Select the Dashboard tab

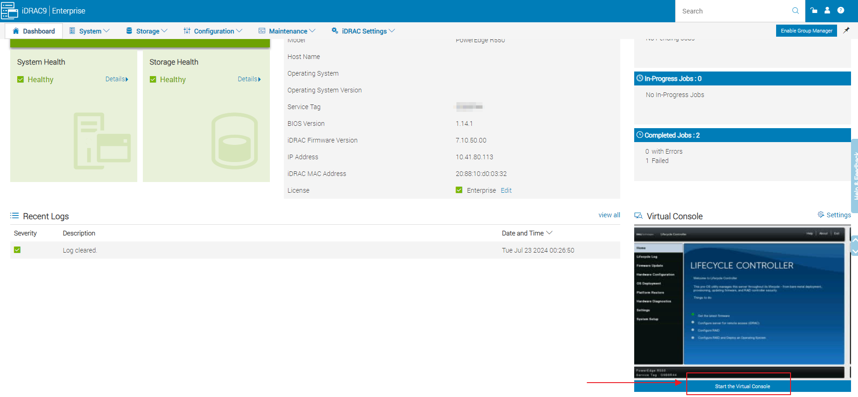(x=34, y=31)
